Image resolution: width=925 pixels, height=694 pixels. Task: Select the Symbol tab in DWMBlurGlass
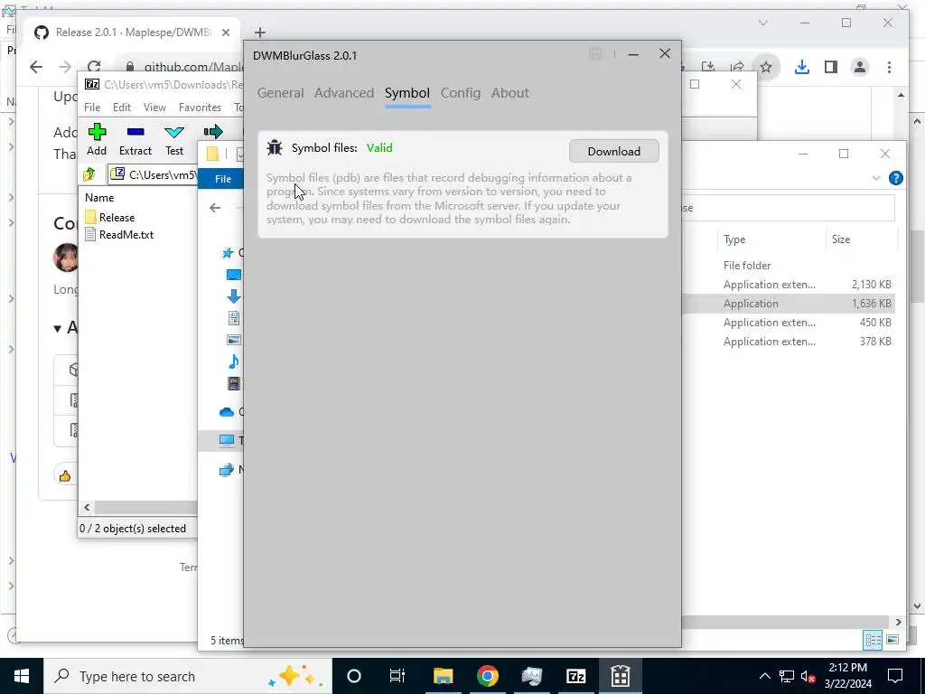pos(407,93)
